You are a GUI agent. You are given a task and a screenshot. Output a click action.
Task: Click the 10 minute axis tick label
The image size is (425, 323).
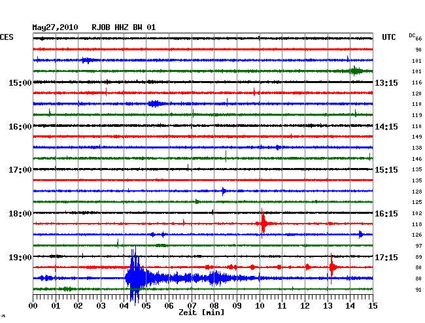tap(260, 306)
